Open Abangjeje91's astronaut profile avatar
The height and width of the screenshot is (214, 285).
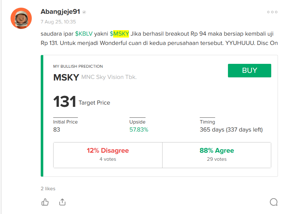click(21, 18)
